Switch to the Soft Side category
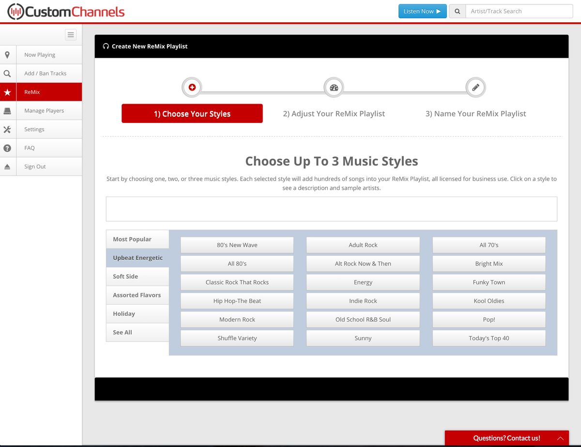Image resolution: width=581 pixels, height=447 pixels. pyautogui.click(x=137, y=276)
